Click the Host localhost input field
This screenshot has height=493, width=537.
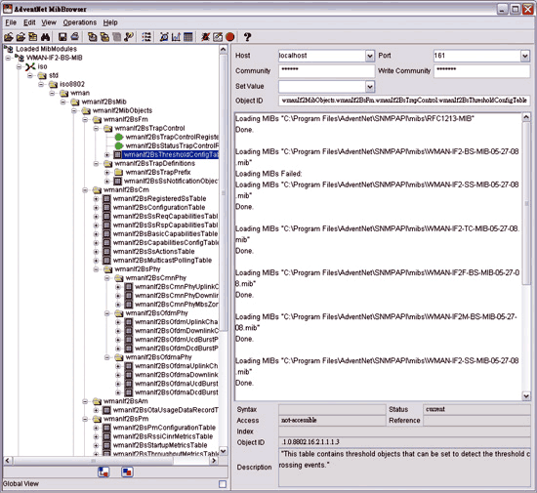point(322,56)
